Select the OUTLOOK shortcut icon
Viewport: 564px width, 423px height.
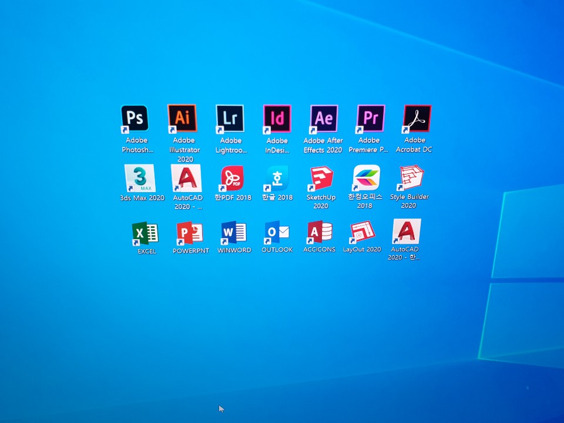[277, 233]
